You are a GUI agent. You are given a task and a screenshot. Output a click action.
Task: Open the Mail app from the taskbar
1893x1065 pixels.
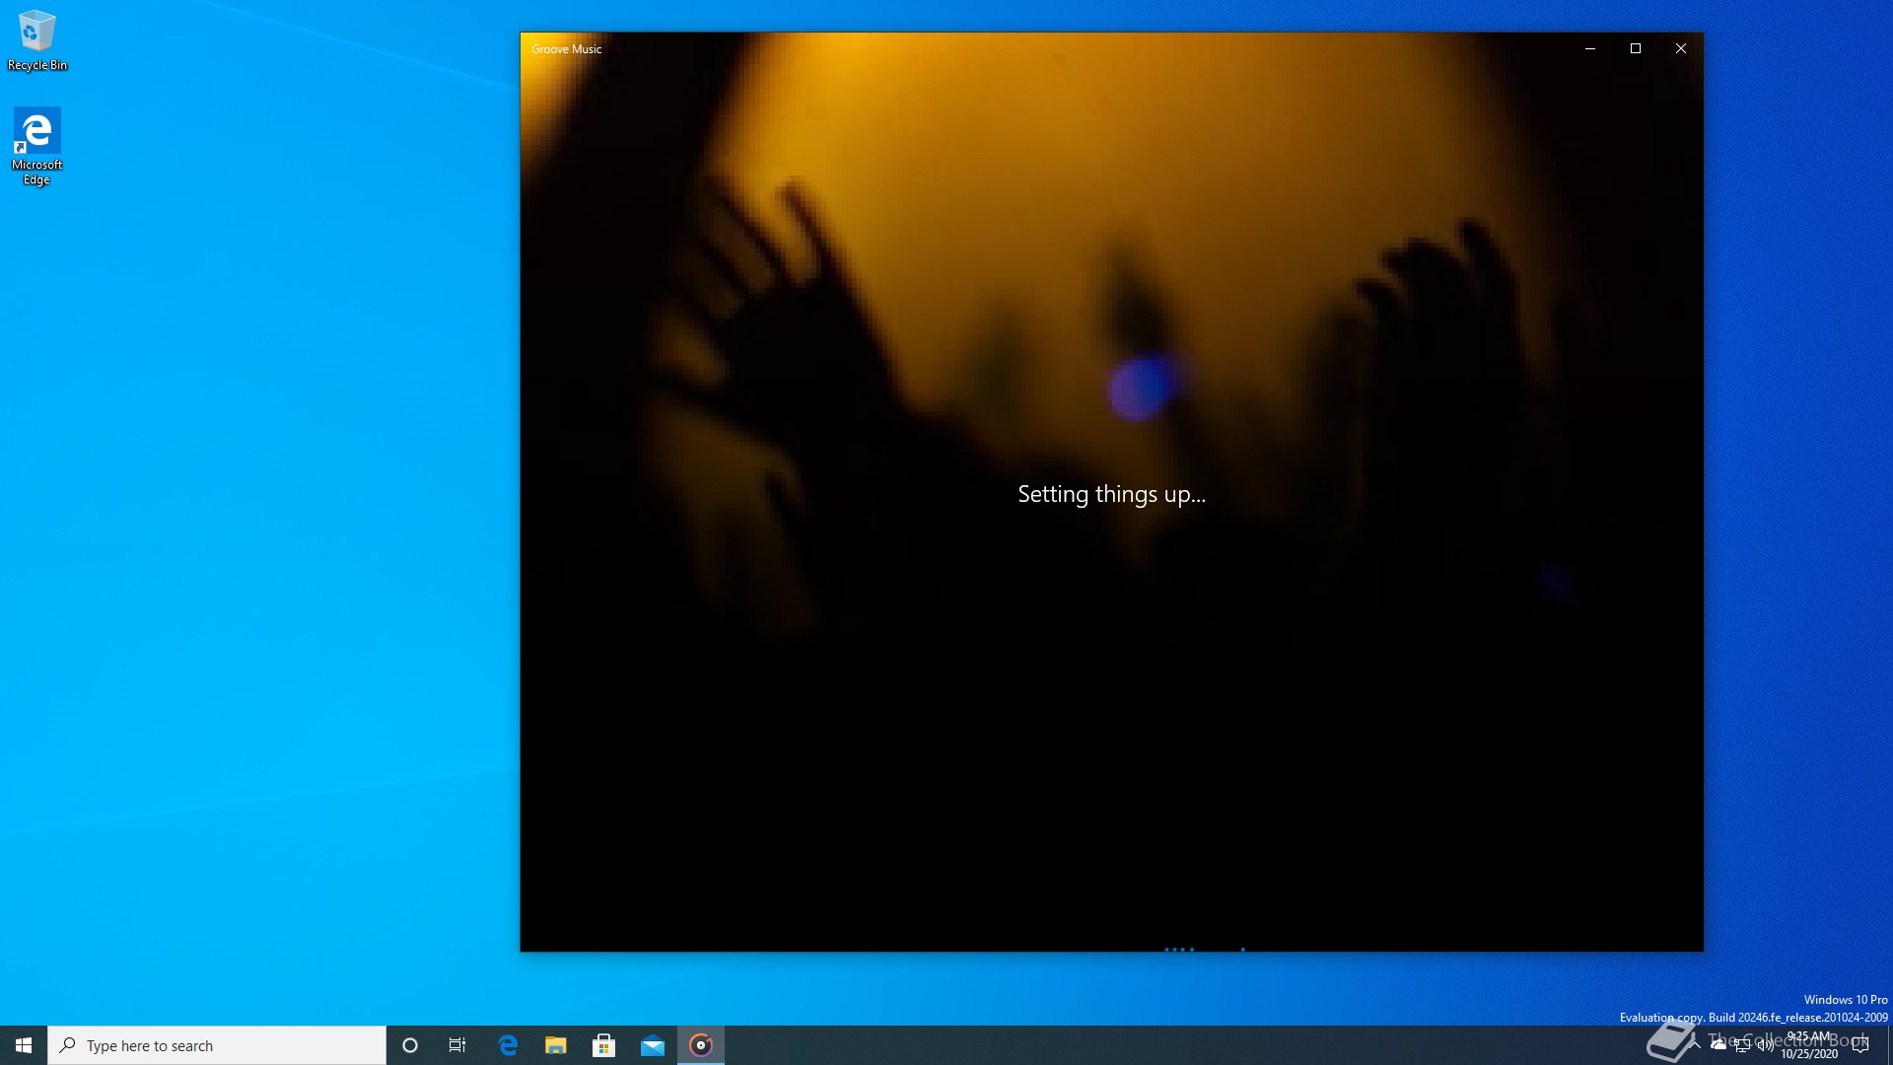653,1045
